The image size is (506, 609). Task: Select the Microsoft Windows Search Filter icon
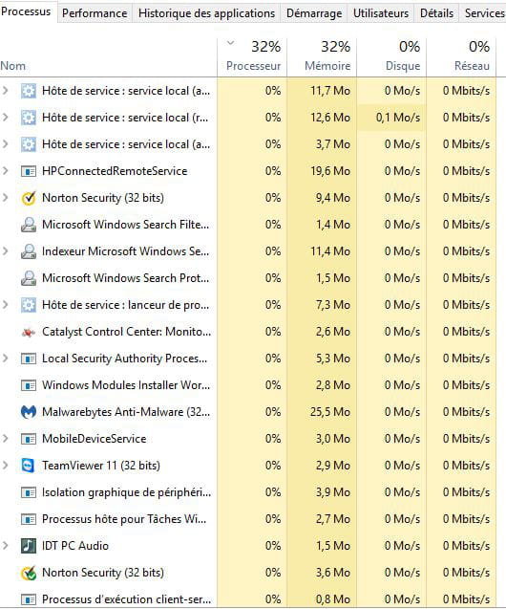pos(29,225)
